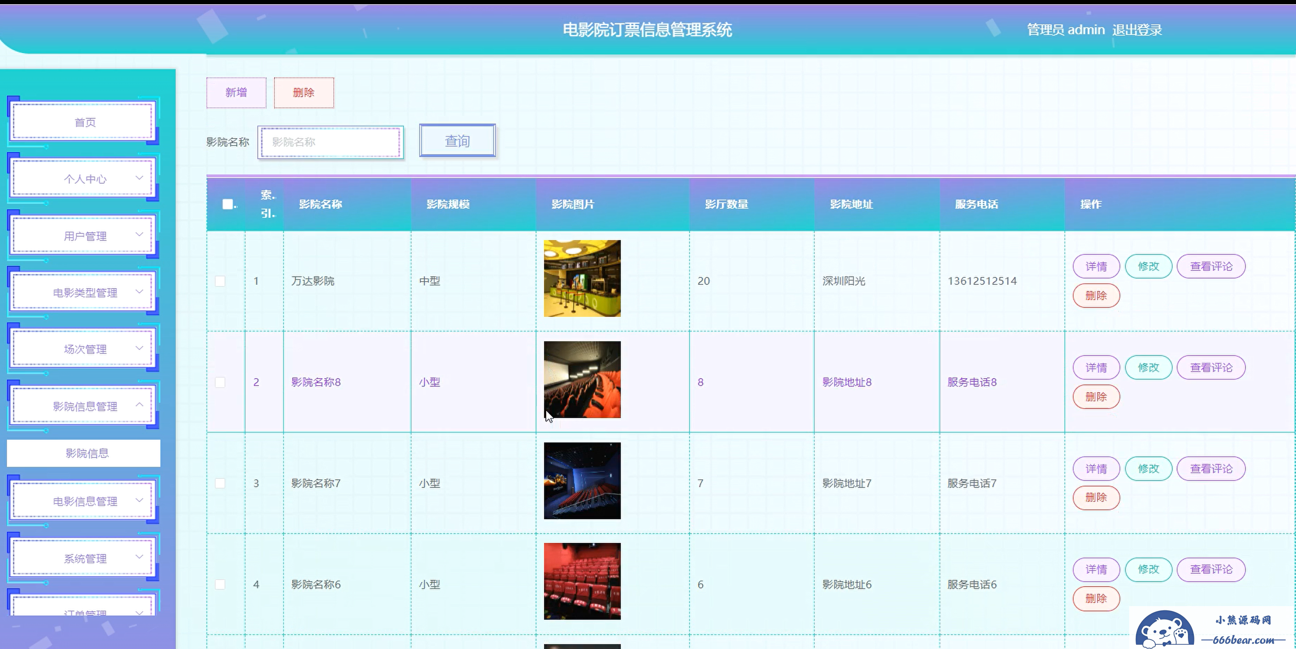Check the row checkbox for 影院名称7
Screen dimensions: 1296x649
pos(220,483)
